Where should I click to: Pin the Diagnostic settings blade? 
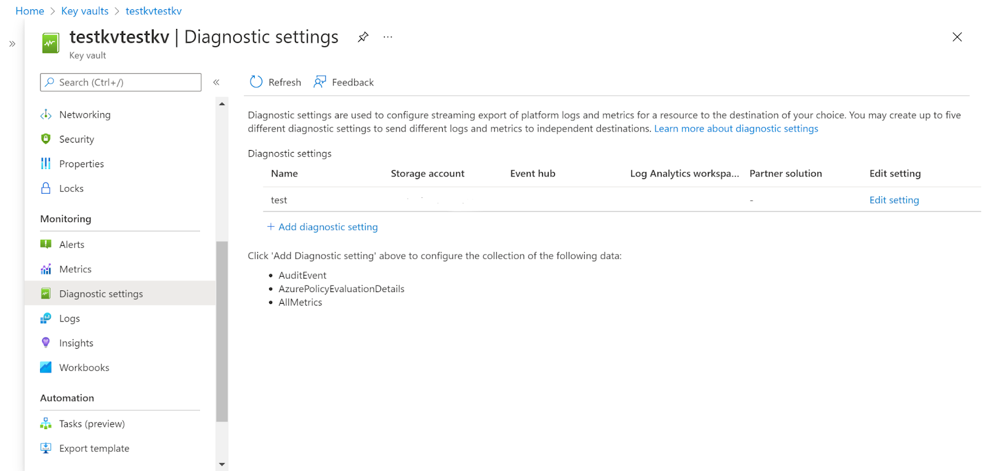[x=363, y=37]
